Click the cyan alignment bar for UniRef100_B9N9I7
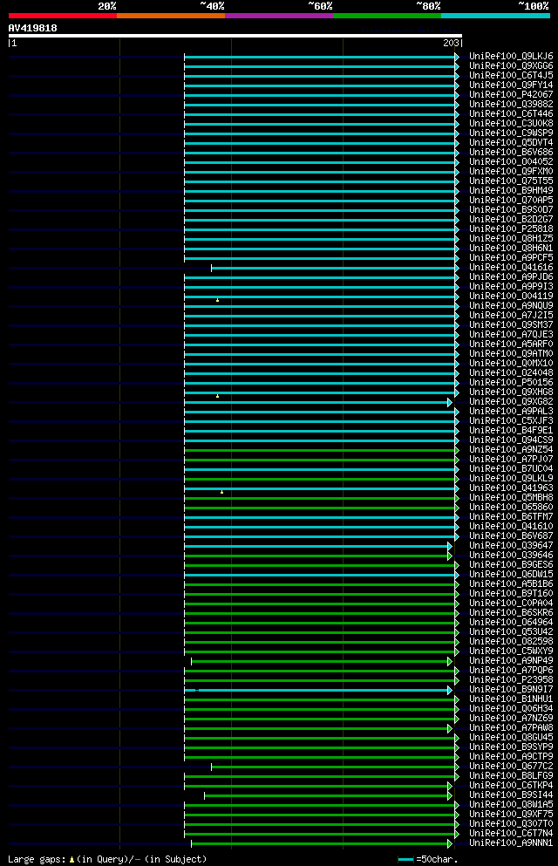 318,691
